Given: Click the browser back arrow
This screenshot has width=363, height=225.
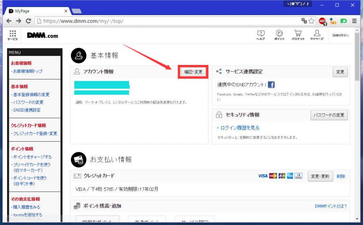Looking at the screenshot, I should tap(9, 21).
